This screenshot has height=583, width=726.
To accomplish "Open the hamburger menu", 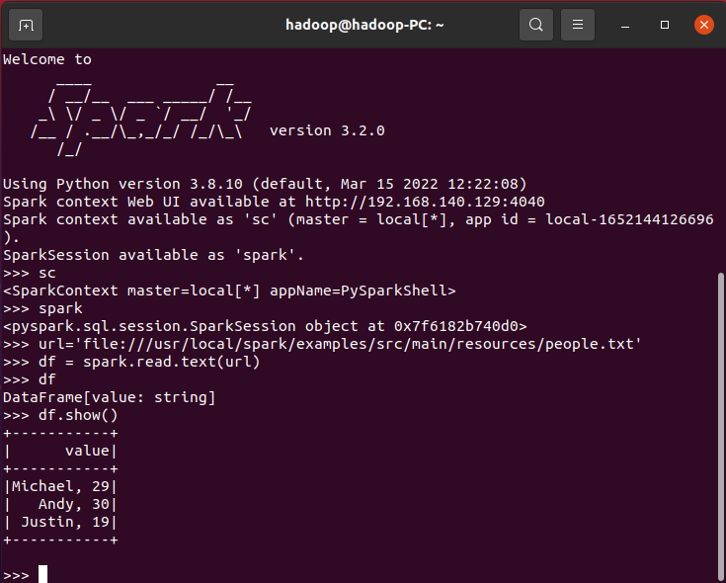I will 578,25.
